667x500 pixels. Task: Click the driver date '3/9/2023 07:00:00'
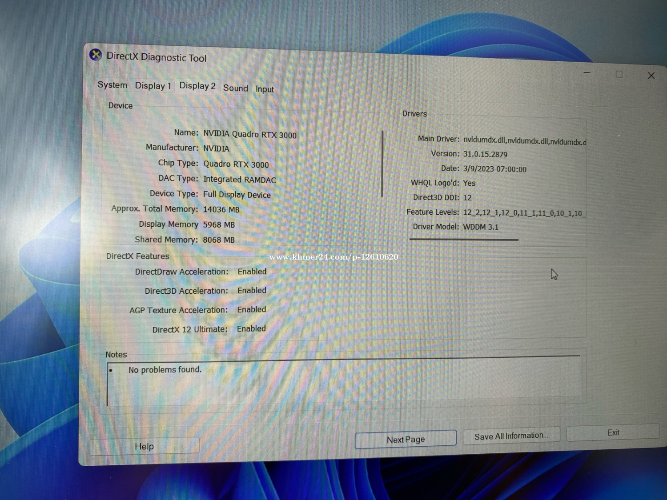494,169
